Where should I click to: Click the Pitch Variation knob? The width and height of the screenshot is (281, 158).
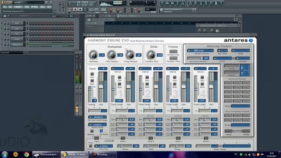(x=112, y=55)
